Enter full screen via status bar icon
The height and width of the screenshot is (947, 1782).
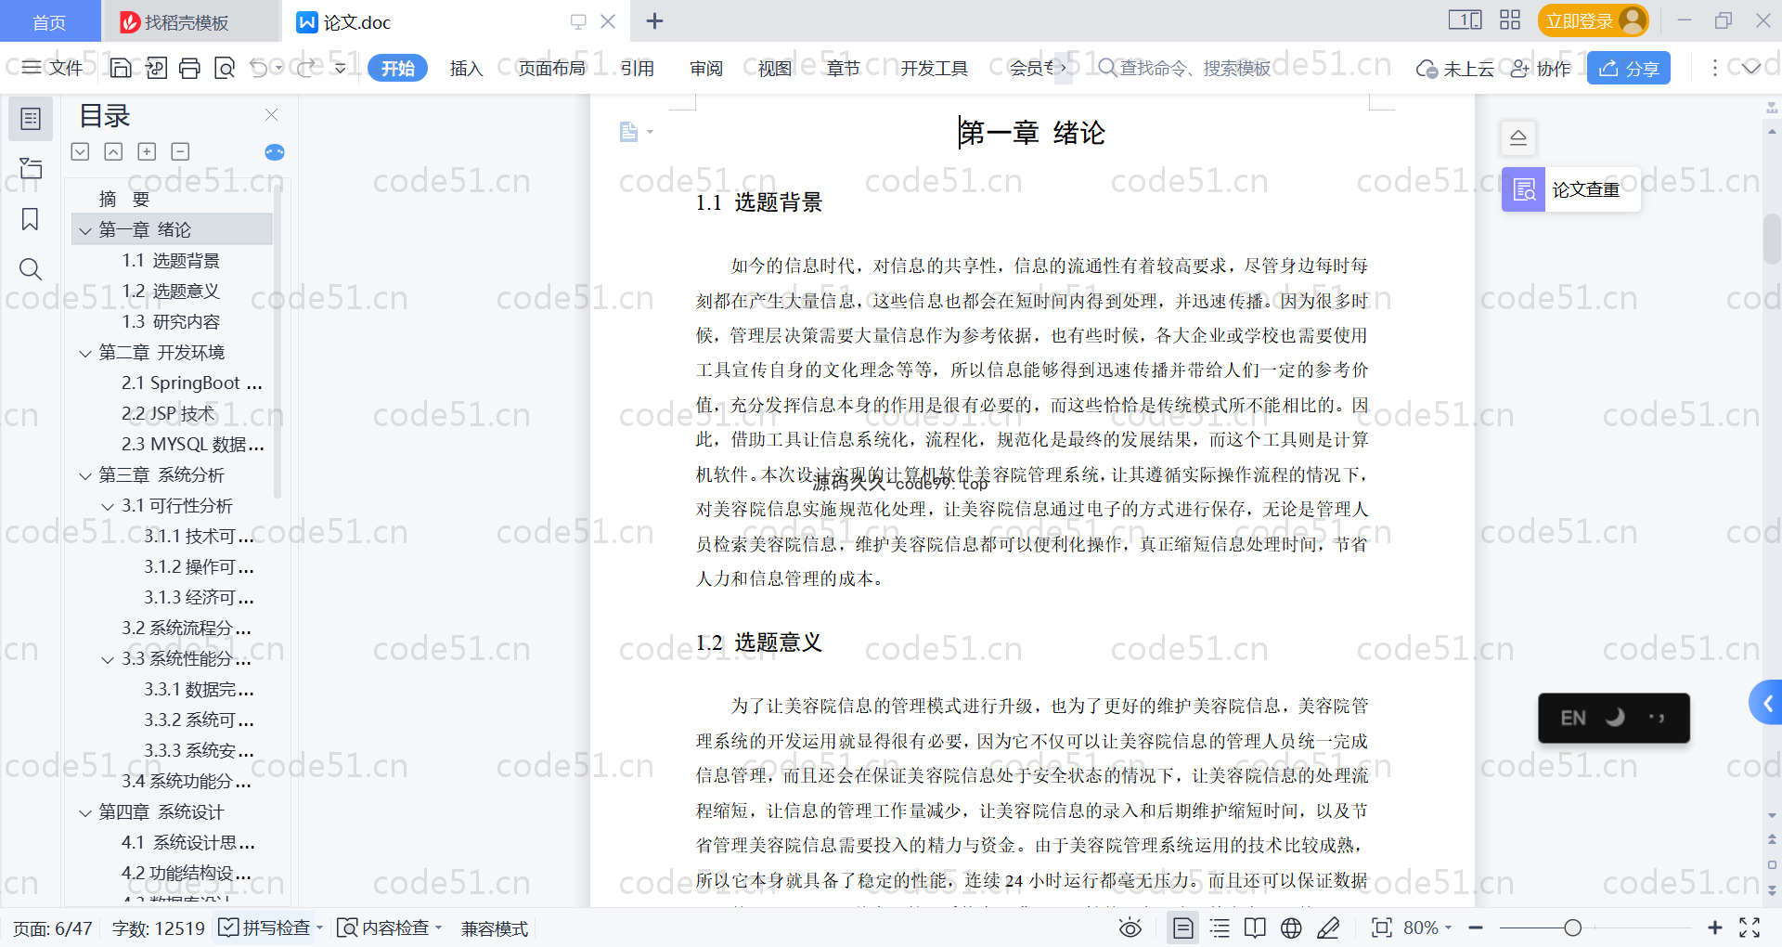[1750, 928]
